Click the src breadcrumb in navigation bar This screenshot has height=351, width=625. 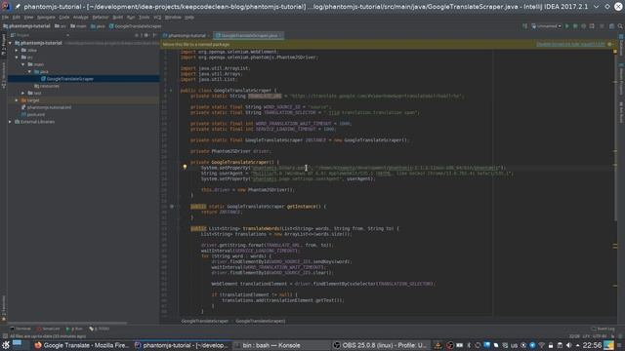(x=61, y=26)
